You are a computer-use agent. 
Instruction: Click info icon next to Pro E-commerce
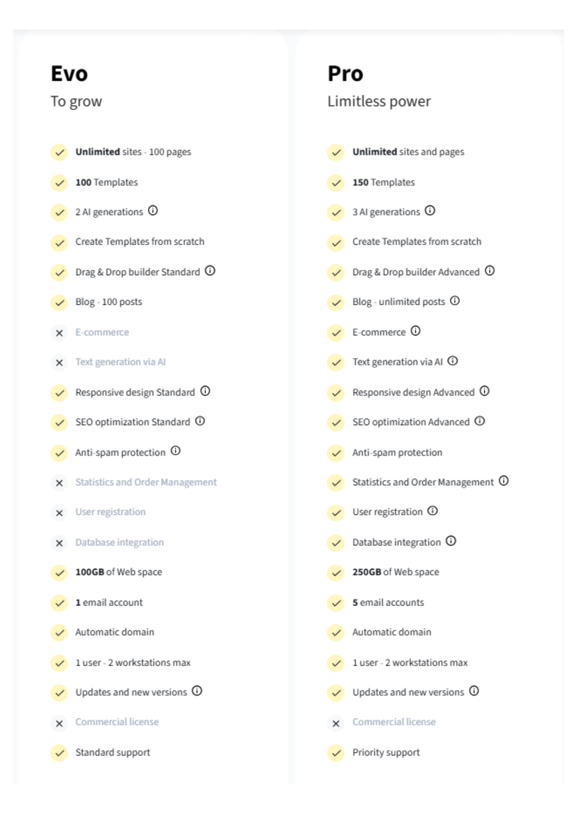(416, 331)
